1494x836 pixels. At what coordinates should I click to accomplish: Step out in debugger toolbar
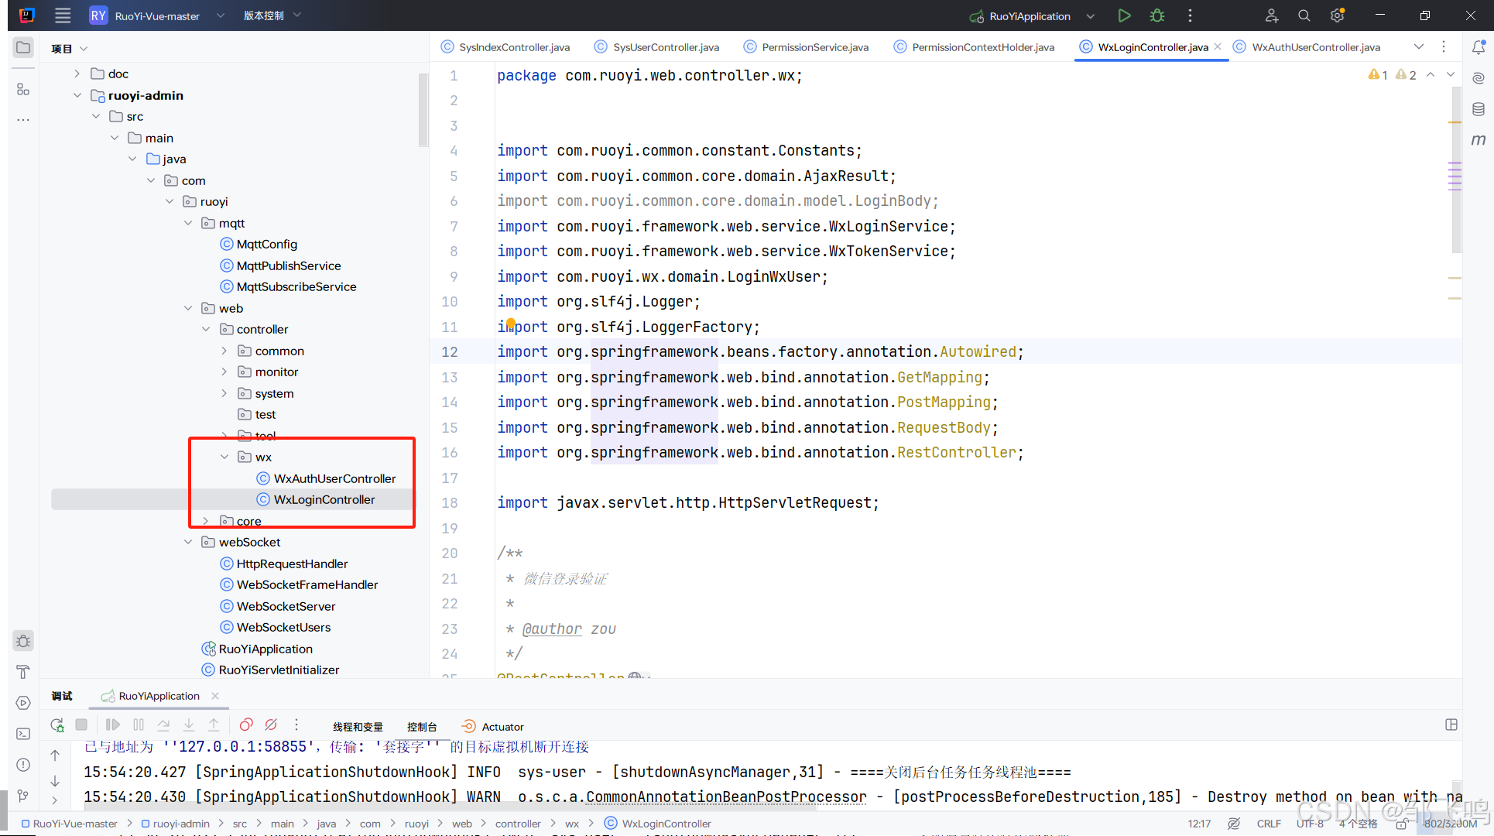click(214, 725)
